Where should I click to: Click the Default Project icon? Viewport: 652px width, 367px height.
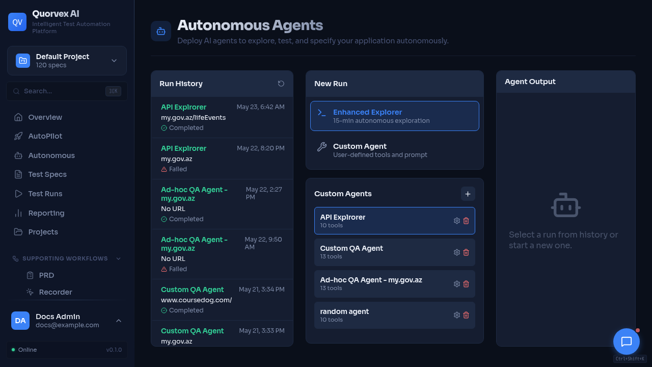coord(23,61)
